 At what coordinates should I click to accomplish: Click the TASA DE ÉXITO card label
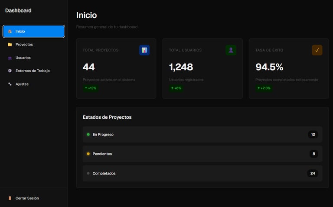coord(269,50)
